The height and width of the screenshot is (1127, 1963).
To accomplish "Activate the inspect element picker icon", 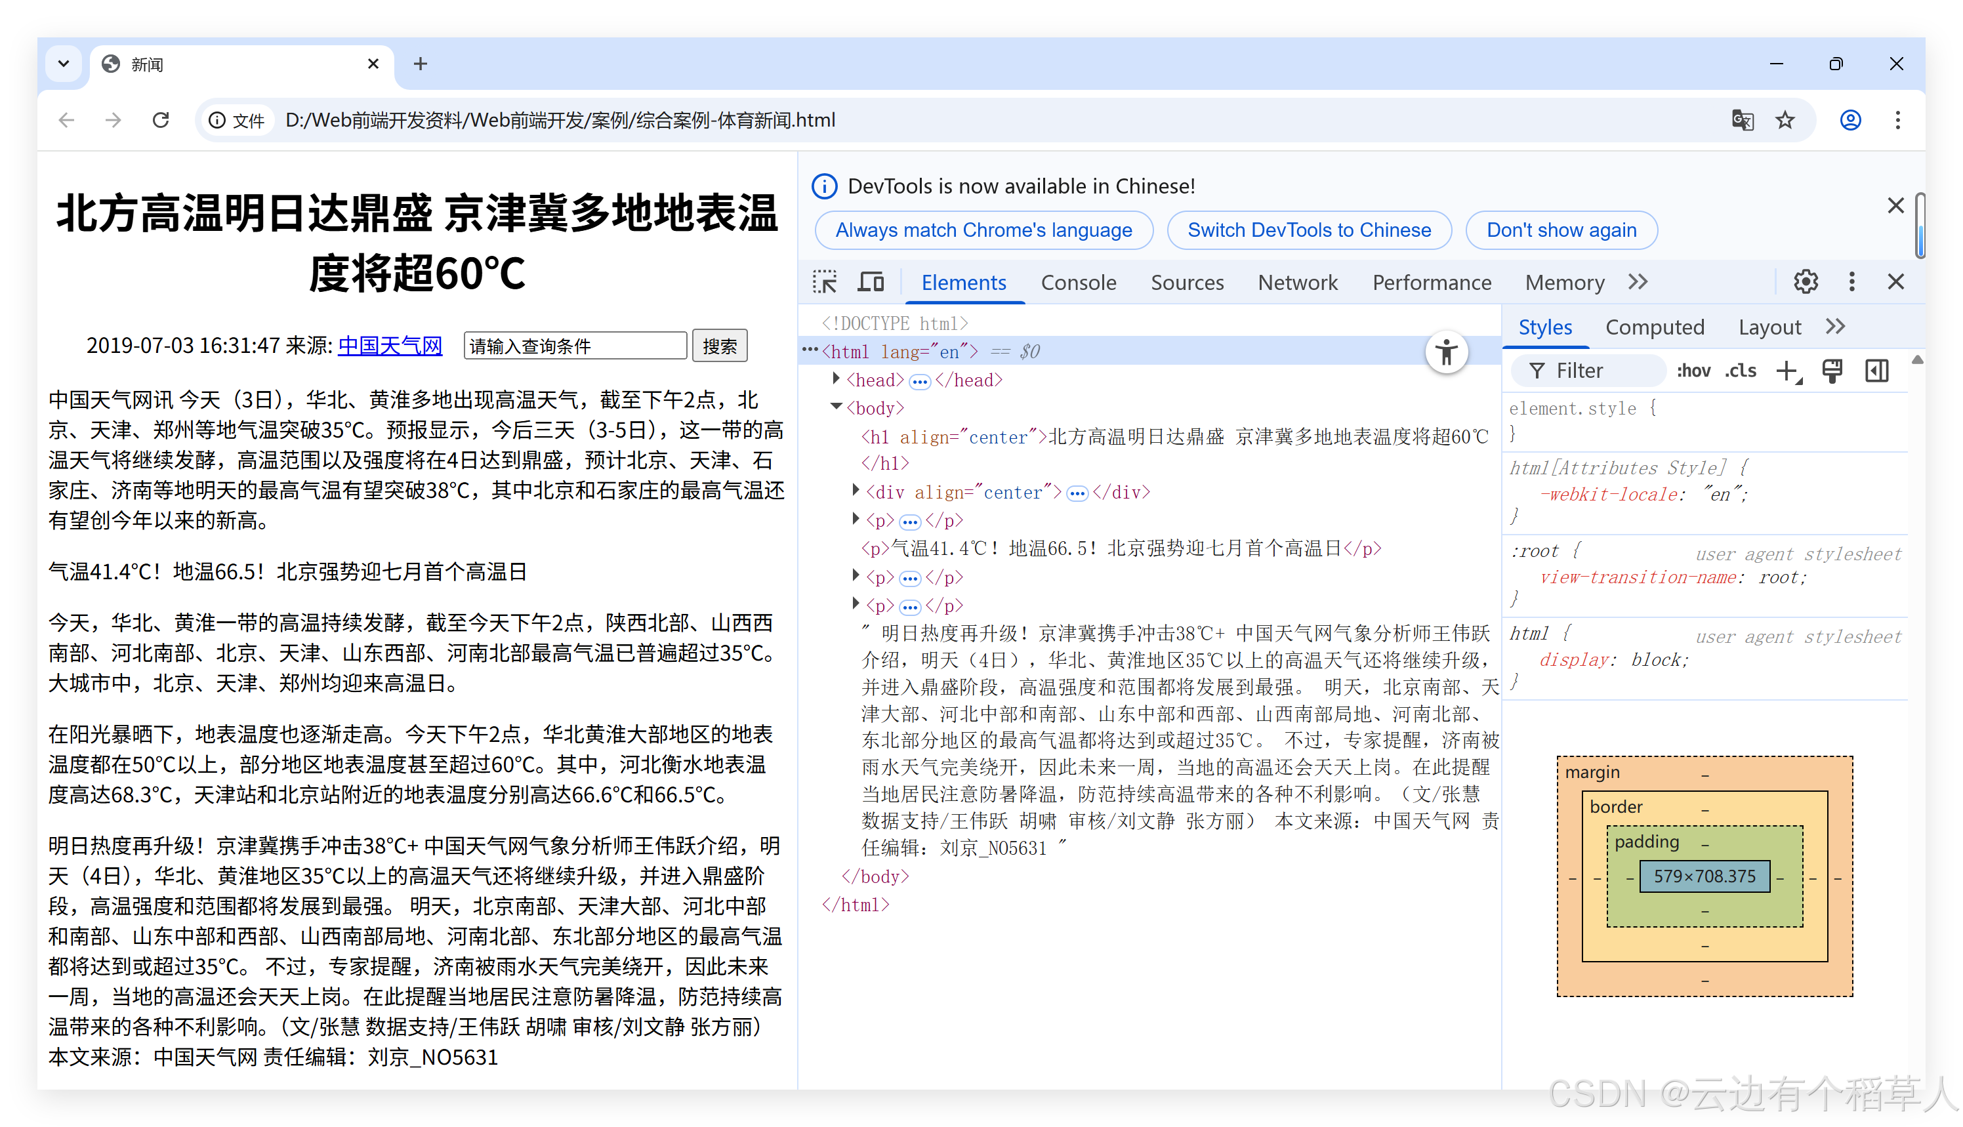I will point(824,282).
